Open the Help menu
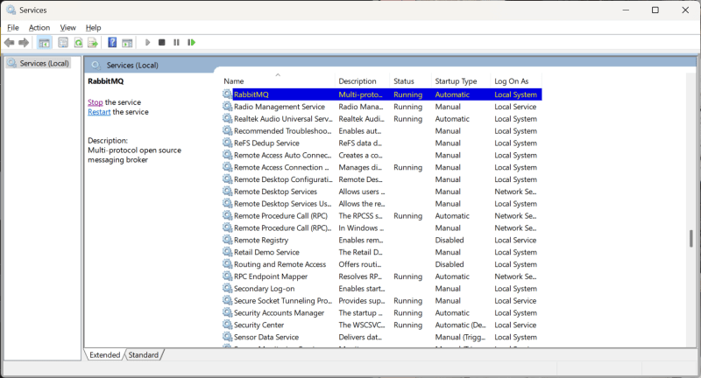 coord(94,28)
